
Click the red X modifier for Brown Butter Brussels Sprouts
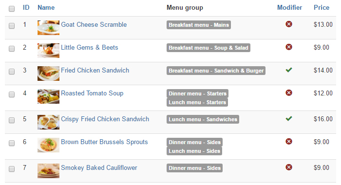click(x=289, y=142)
